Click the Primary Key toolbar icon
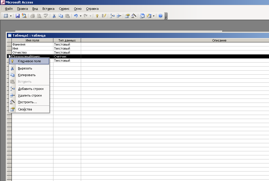 (97, 16)
